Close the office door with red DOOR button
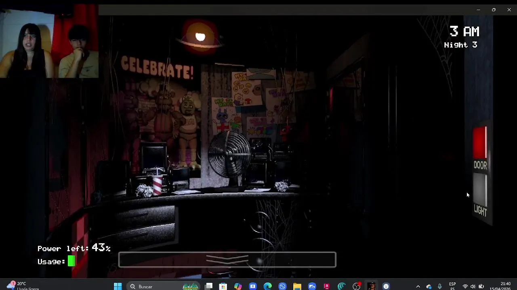 [x=480, y=143]
